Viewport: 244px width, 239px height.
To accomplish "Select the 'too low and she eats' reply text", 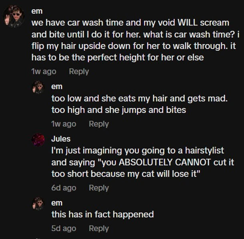I will 140,104.
